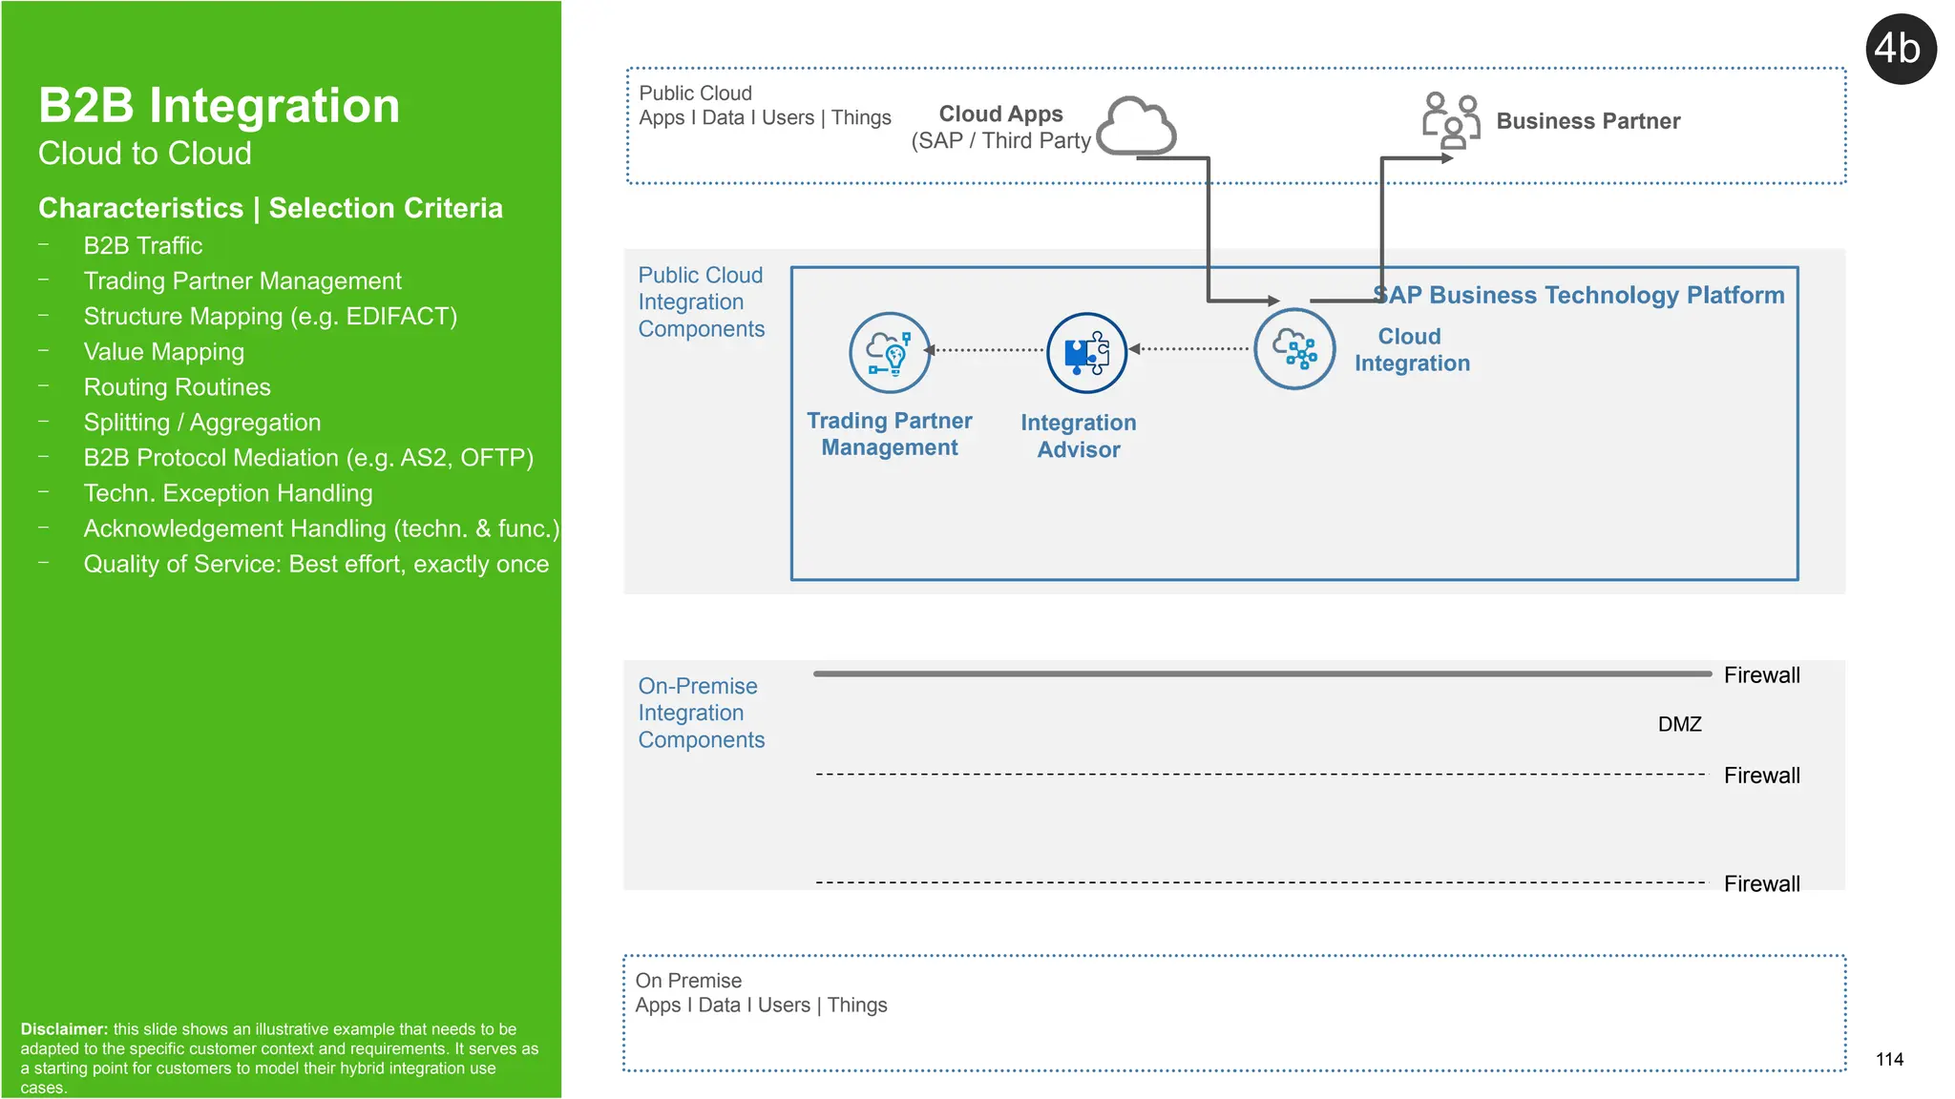The width and height of the screenshot is (1955, 1099).
Task: Click the Business Partner people icon
Action: pos(1450,120)
